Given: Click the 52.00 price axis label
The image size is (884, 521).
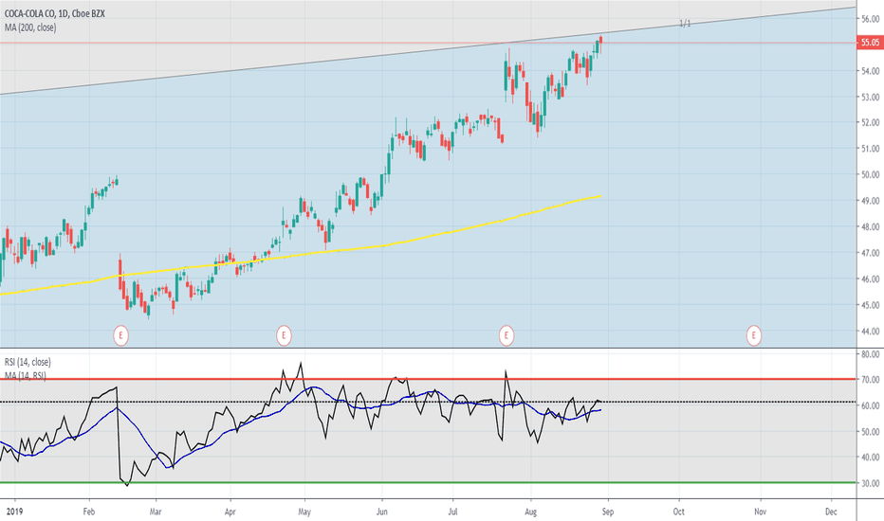Looking at the screenshot, I should pos(871,123).
